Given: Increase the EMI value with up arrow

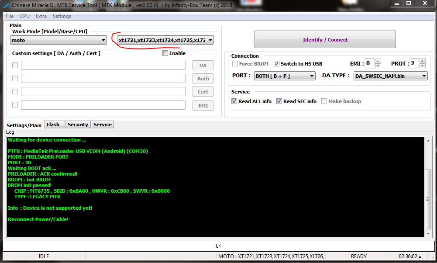Looking at the screenshot, I should 378,61.
